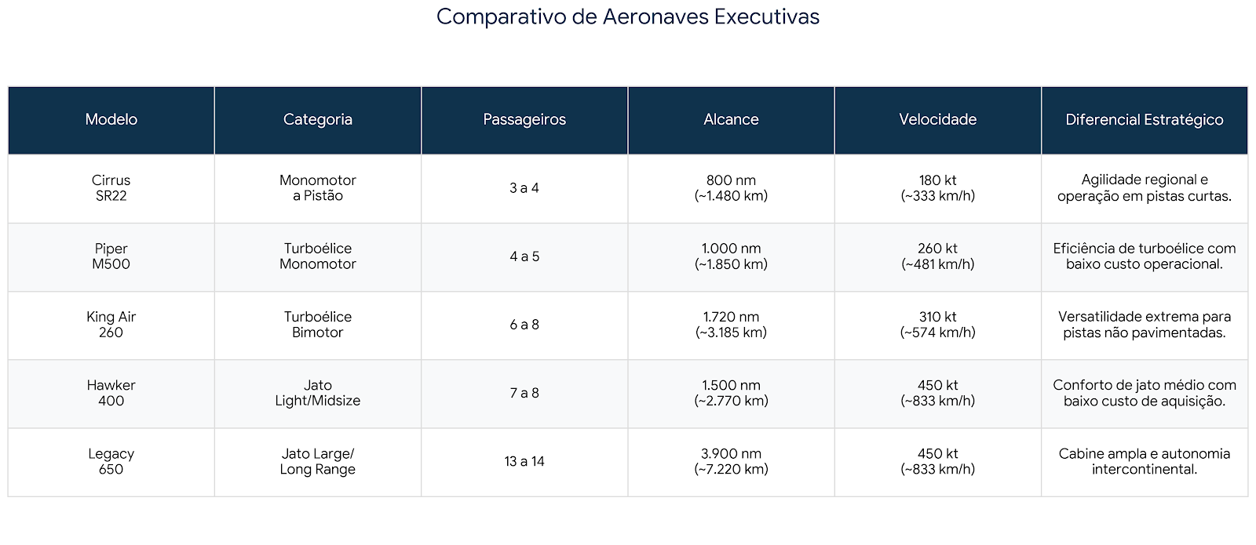Select the Cabine ampla e autonomia intercontinental cell

(x=1144, y=461)
